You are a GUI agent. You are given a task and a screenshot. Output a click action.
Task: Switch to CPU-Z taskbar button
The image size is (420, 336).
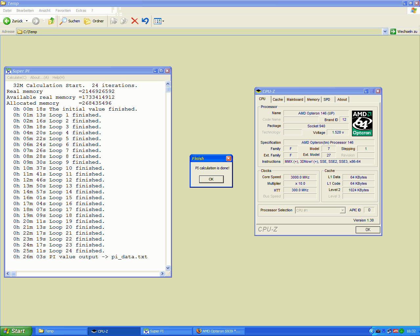pyautogui.click(x=114, y=331)
